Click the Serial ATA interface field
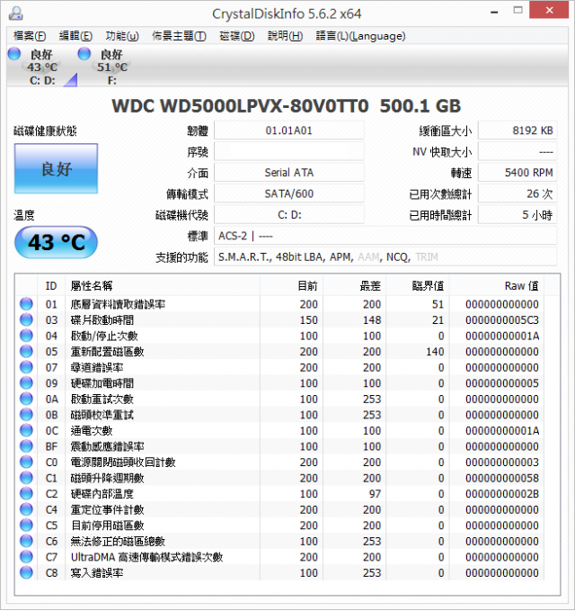 (289, 173)
